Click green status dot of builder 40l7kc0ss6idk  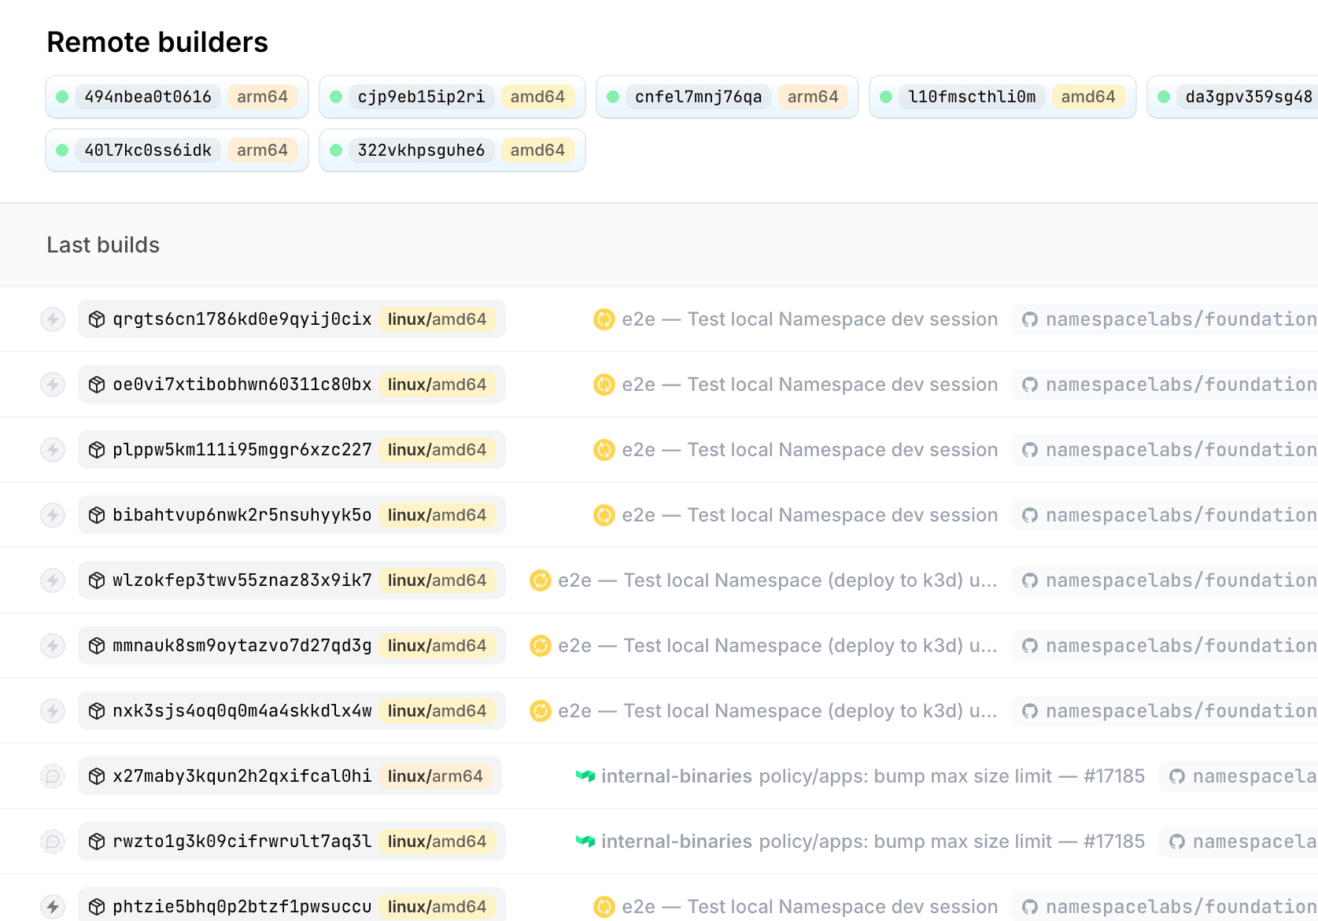[62, 150]
